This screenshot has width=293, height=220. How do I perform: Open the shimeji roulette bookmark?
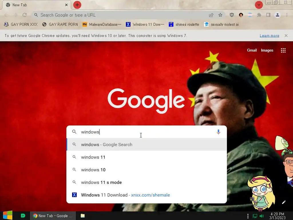pos(184,25)
